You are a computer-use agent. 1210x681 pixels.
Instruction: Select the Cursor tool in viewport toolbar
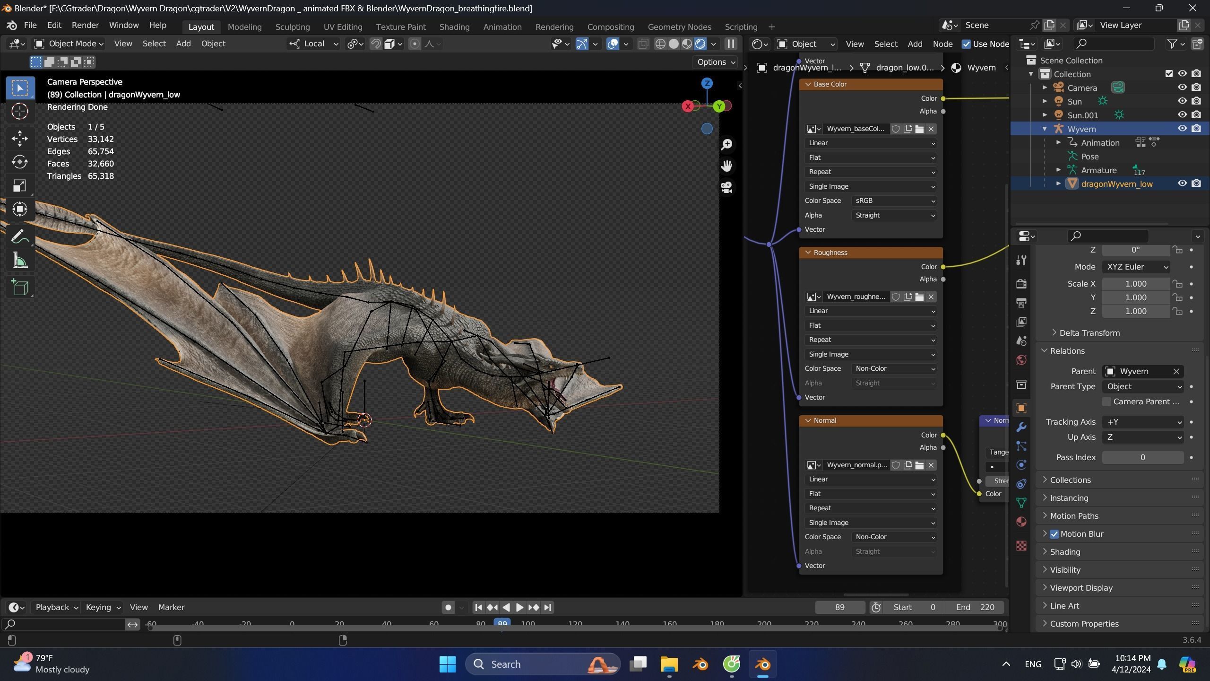(x=20, y=111)
